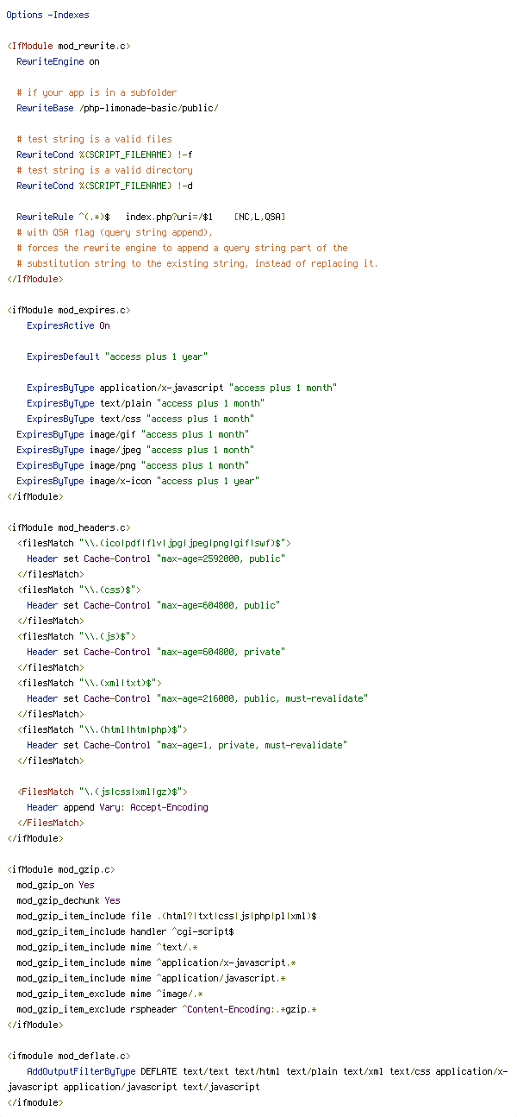Click the 'mod_gzip_on Yes' line

55,885
